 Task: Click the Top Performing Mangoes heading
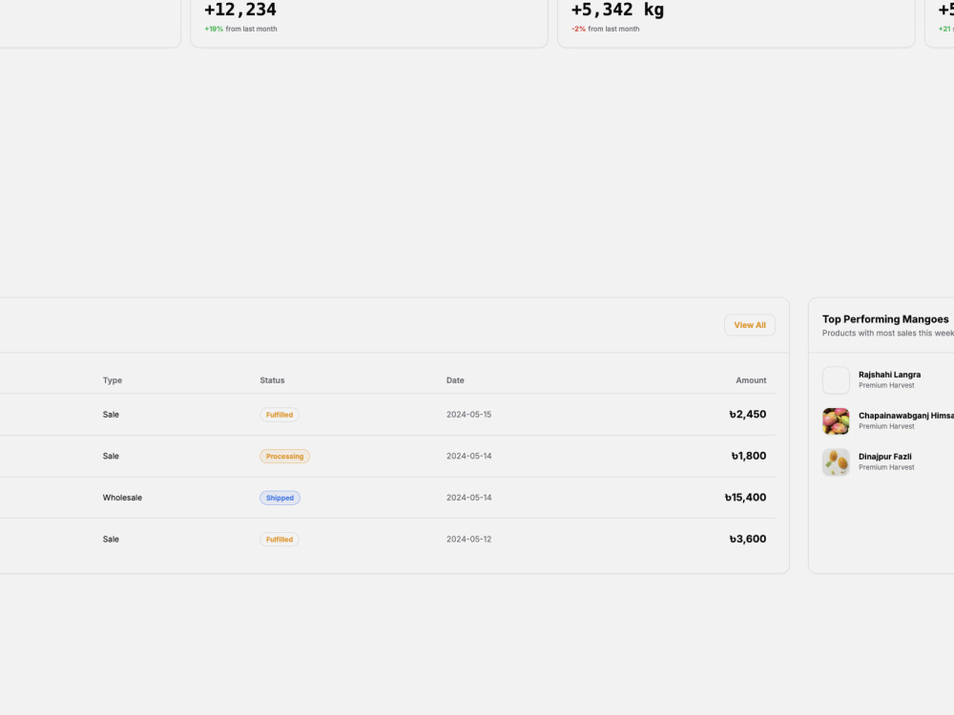click(885, 319)
